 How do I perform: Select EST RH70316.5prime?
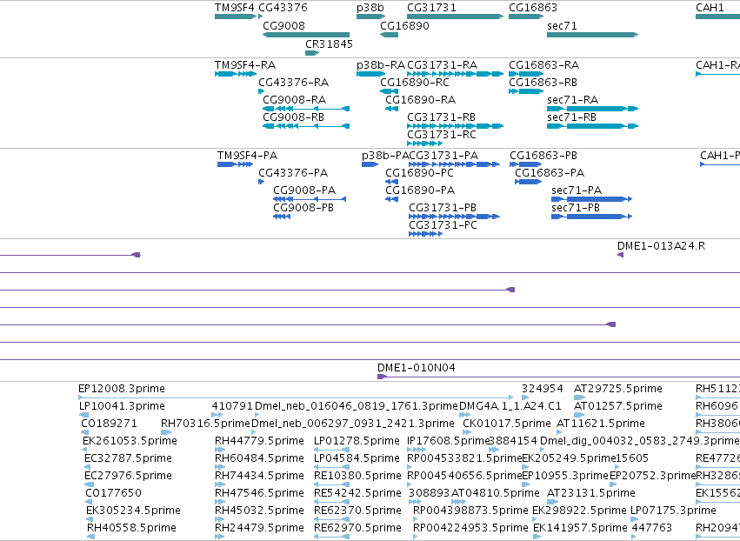165,432
